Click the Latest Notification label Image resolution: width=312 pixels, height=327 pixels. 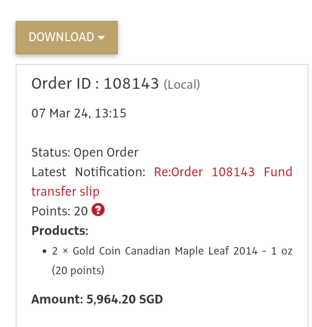click(x=88, y=172)
